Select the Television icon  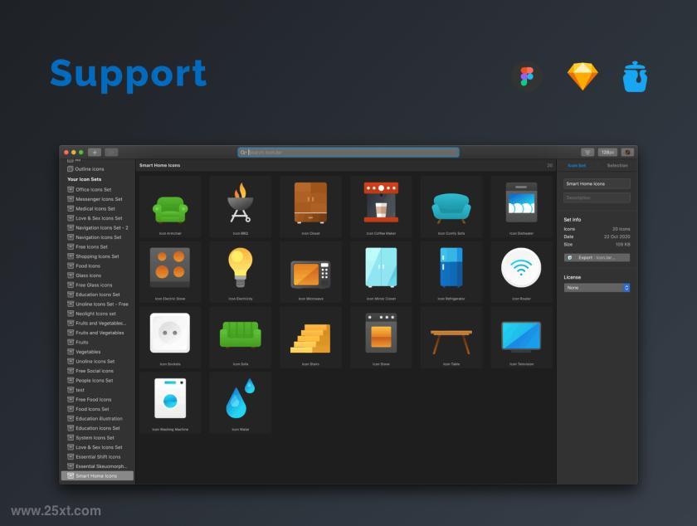coord(521,338)
